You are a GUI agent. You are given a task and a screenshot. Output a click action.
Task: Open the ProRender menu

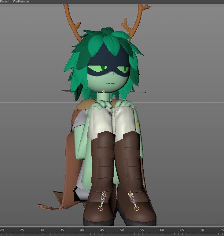tap(21, 1)
